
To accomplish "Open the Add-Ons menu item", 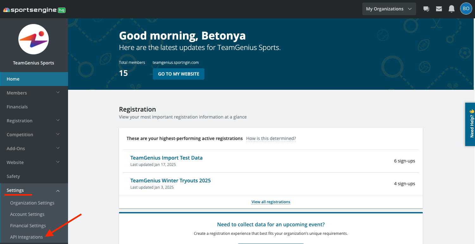I will tap(34, 149).
